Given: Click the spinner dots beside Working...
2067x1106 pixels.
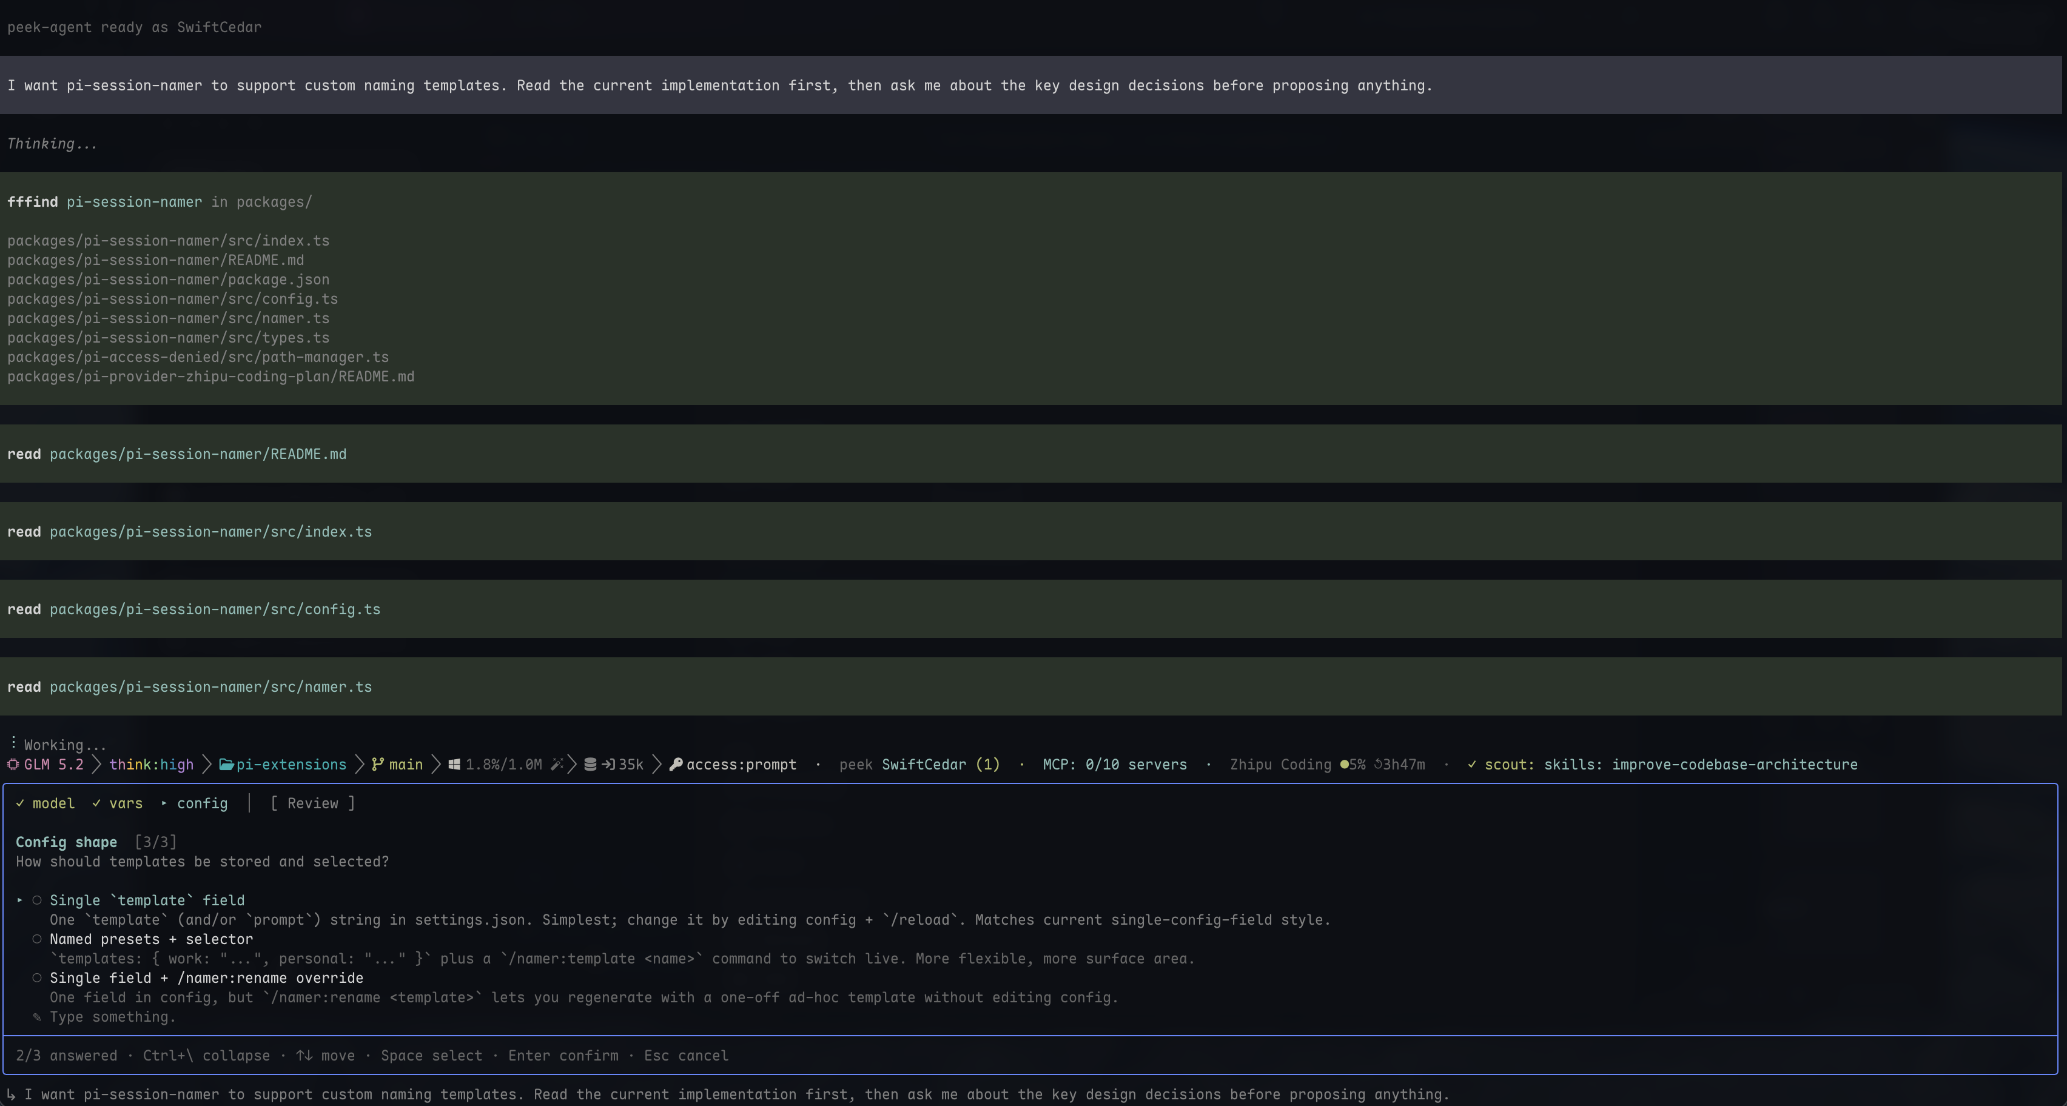Looking at the screenshot, I should point(13,743).
